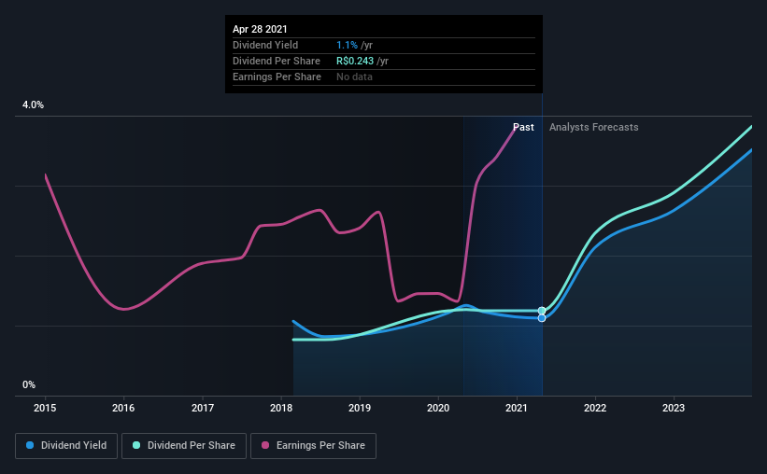The height and width of the screenshot is (474, 767).
Task: Toggle the Dividend Yield legend series
Action: tap(66, 446)
